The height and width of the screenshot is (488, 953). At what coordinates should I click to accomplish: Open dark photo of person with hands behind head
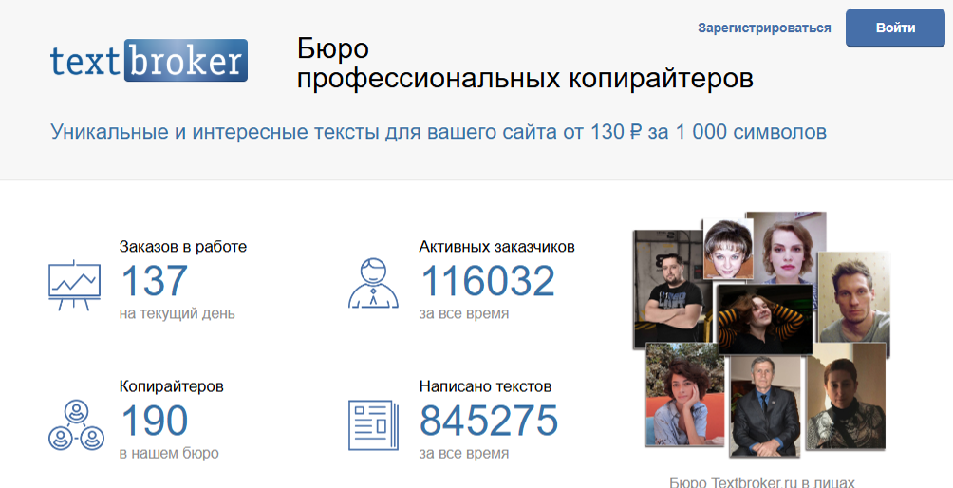coord(766,319)
